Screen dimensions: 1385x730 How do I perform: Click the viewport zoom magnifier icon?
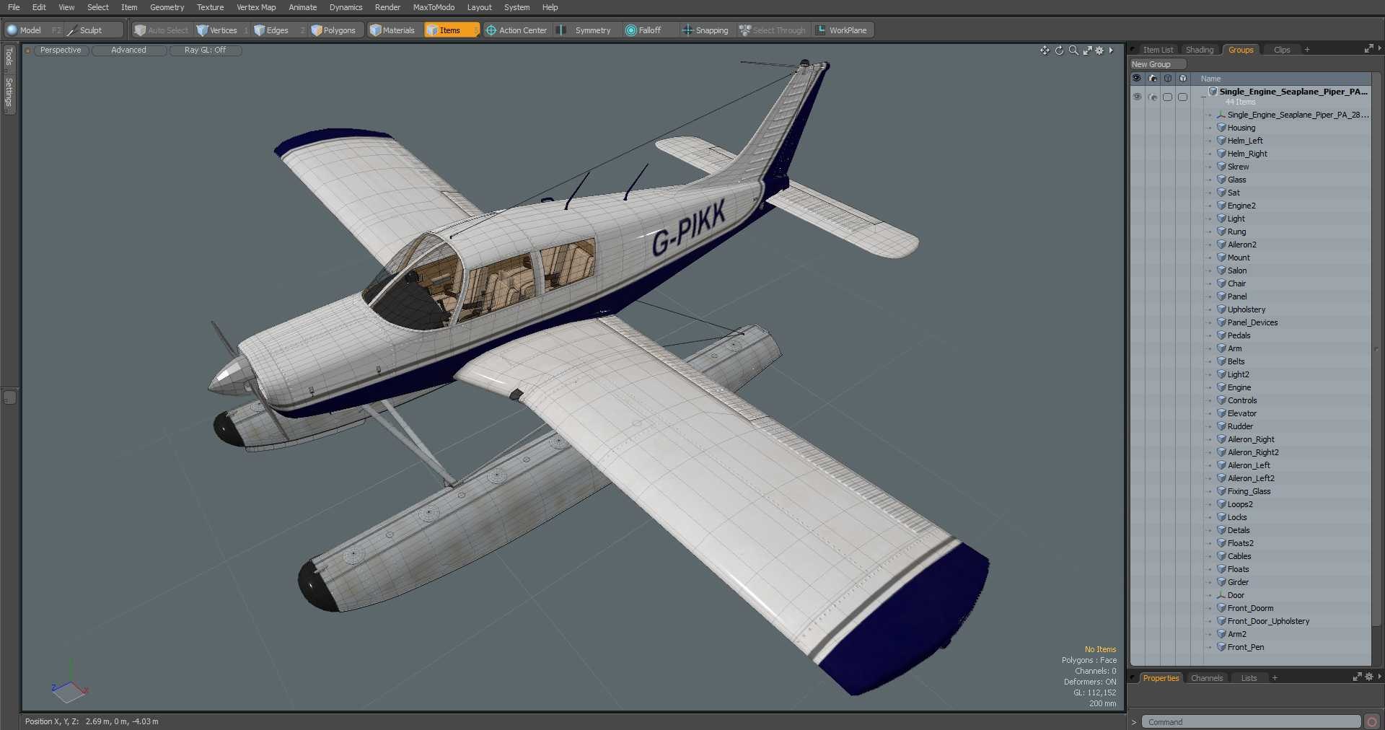pyautogui.click(x=1073, y=50)
